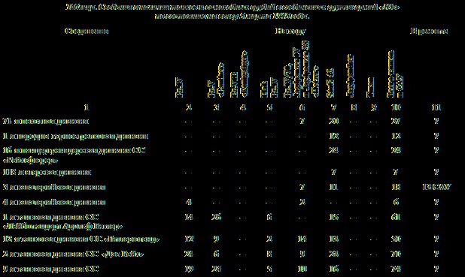
Task: Click the rotated 'Всего танков и САУ' header
Action: click(x=395, y=74)
